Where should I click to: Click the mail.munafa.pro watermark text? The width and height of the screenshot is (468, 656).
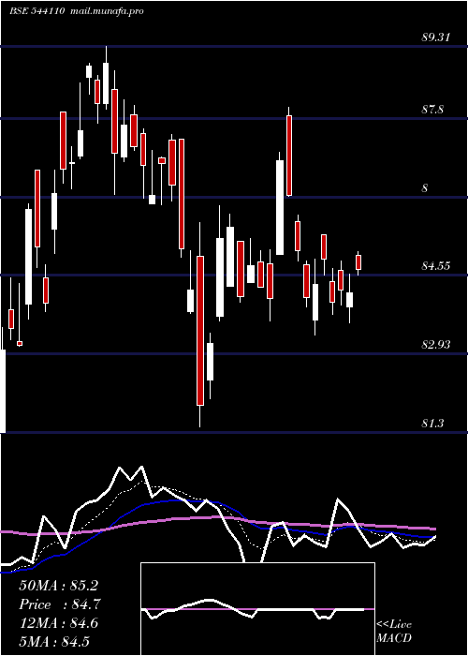point(107,11)
